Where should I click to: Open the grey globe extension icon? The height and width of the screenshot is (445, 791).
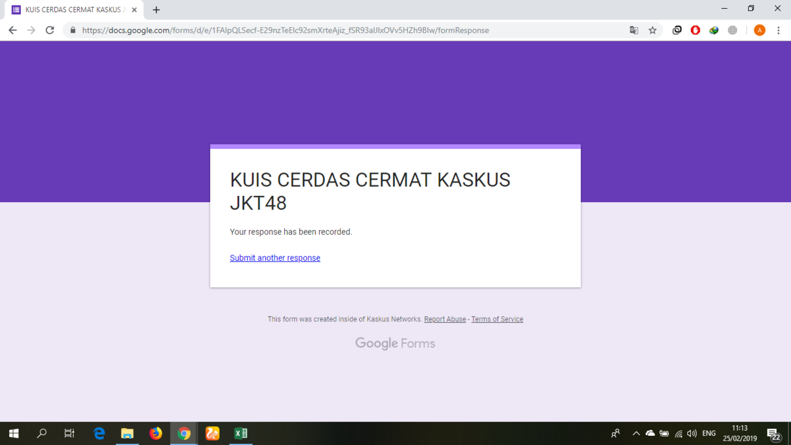tap(732, 30)
